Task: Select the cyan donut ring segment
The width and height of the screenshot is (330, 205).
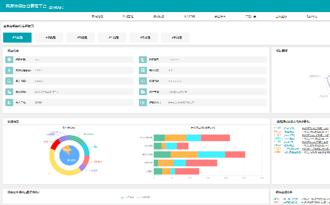Action: coord(86,148)
